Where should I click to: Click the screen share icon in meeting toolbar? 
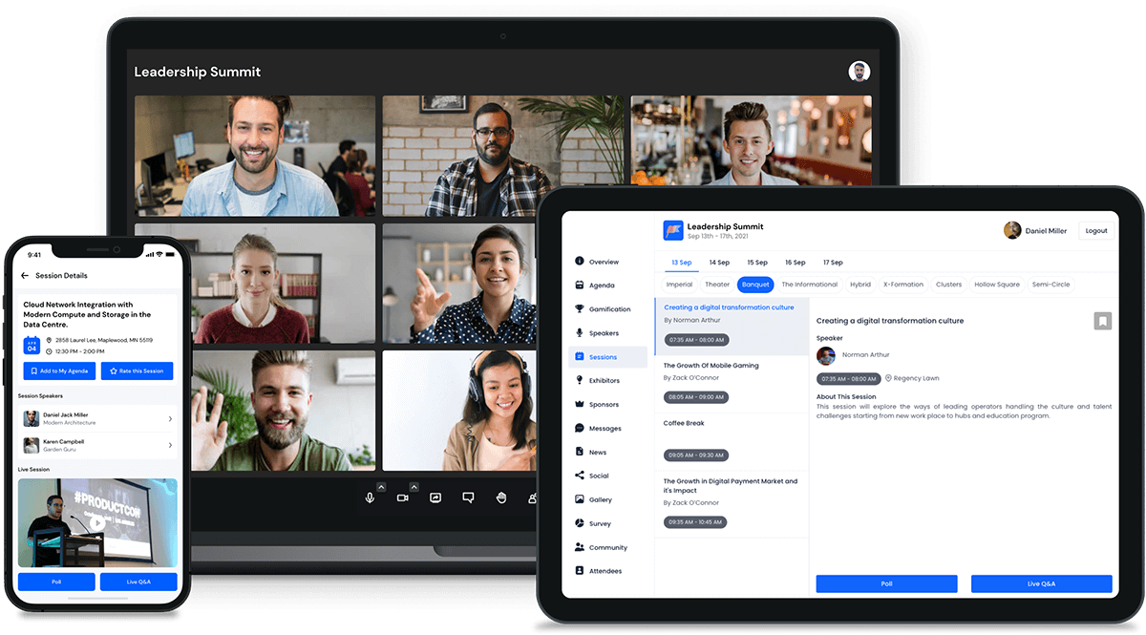pos(435,497)
